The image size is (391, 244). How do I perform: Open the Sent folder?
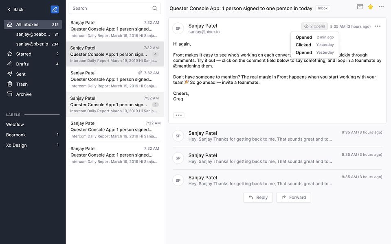[x=21, y=74]
